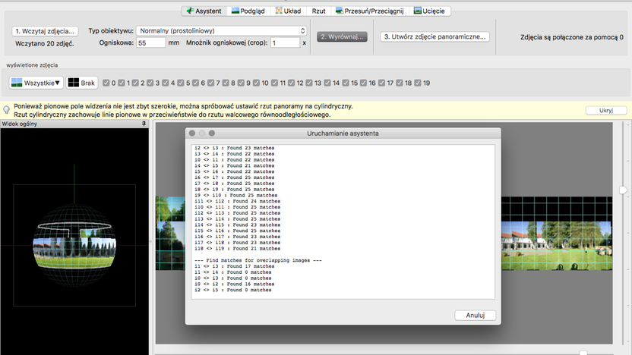
Task: Toggle image 2 checkbox
Action: [x=135, y=83]
